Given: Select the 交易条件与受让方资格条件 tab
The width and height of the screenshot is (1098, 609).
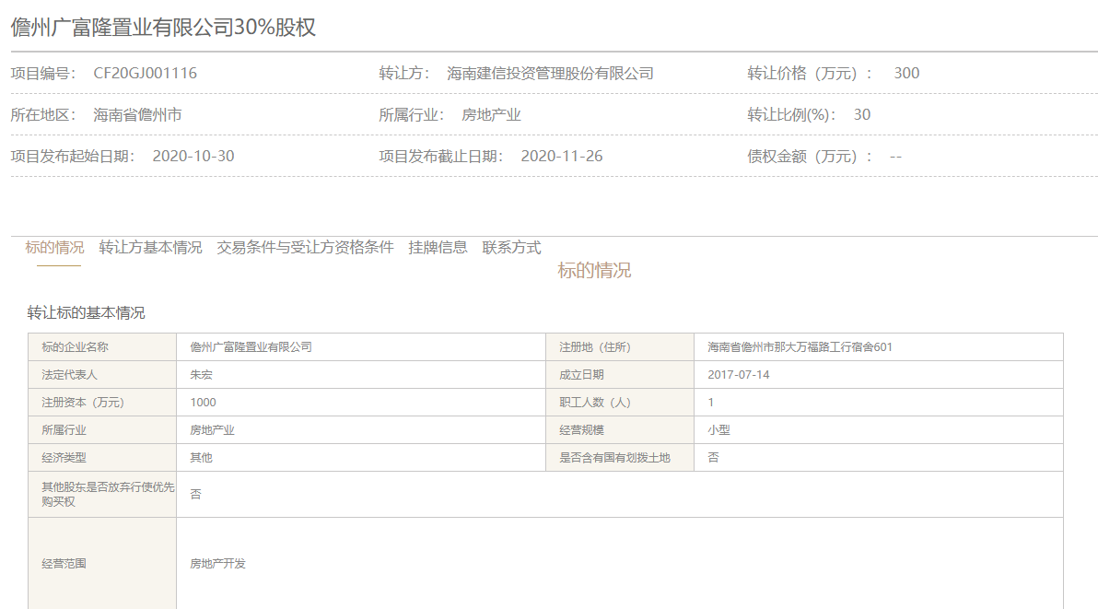Looking at the screenshot, I should [304, 247].
